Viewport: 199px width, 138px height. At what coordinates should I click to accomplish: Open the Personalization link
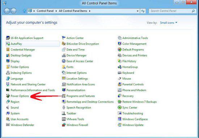pos(76,90)
